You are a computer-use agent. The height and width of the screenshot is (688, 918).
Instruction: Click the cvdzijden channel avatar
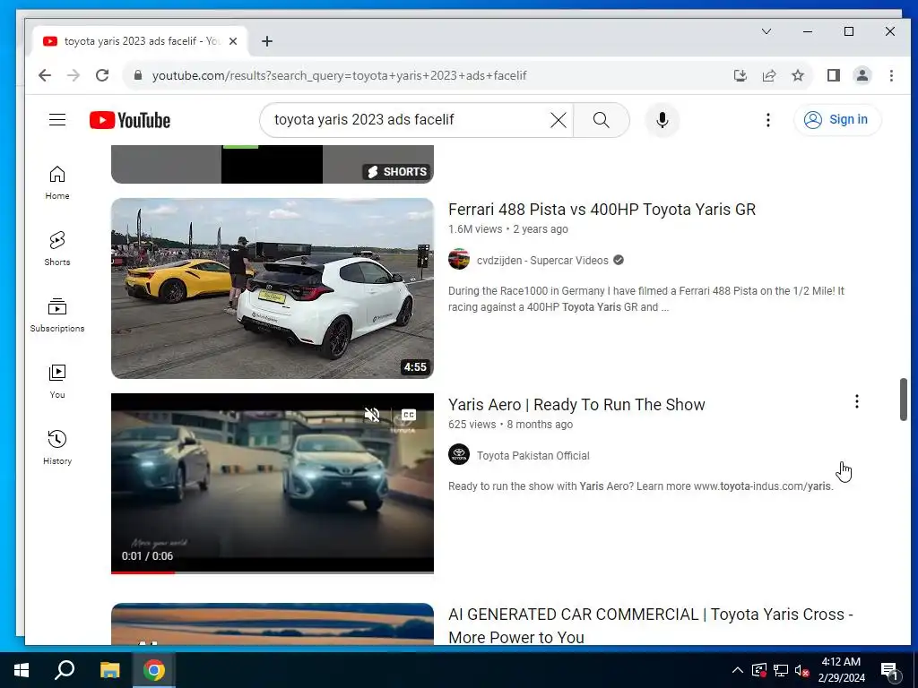[x=459, y=259]
